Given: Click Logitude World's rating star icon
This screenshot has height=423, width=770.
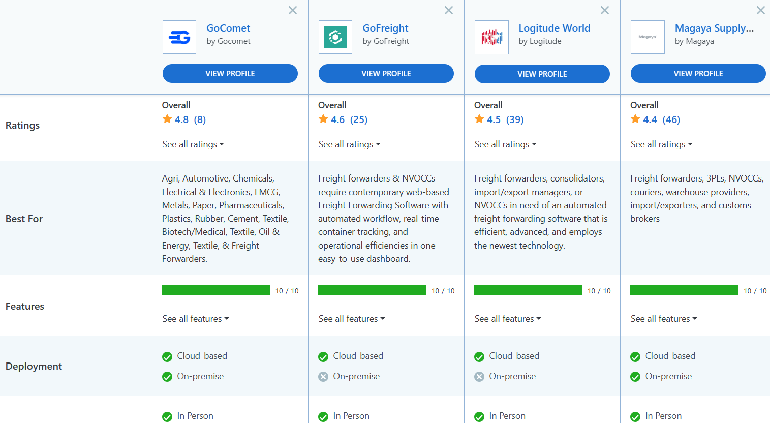Looking at the screenshot, I should [x=479, y=119].
